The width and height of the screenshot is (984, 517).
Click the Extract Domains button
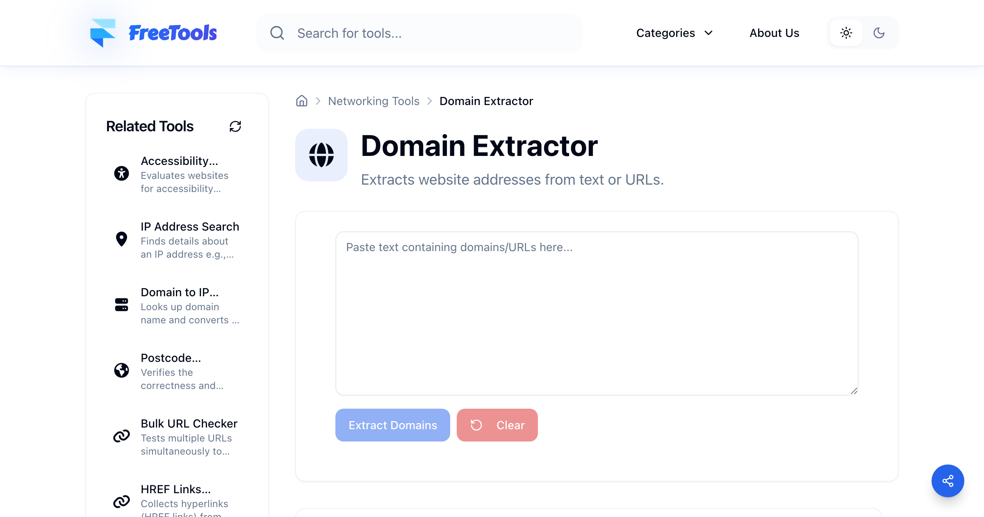tap(393, 425)
